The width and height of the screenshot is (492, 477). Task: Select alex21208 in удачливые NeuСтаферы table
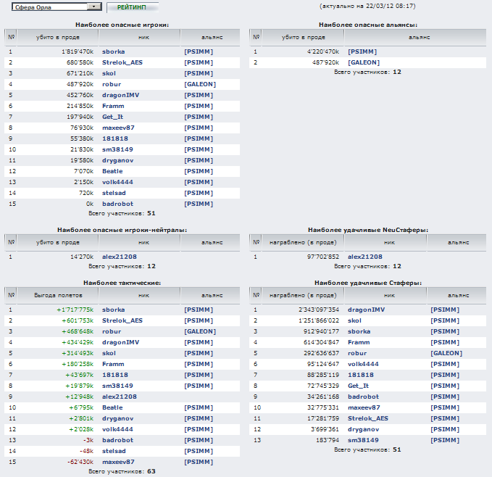[365, 256]
